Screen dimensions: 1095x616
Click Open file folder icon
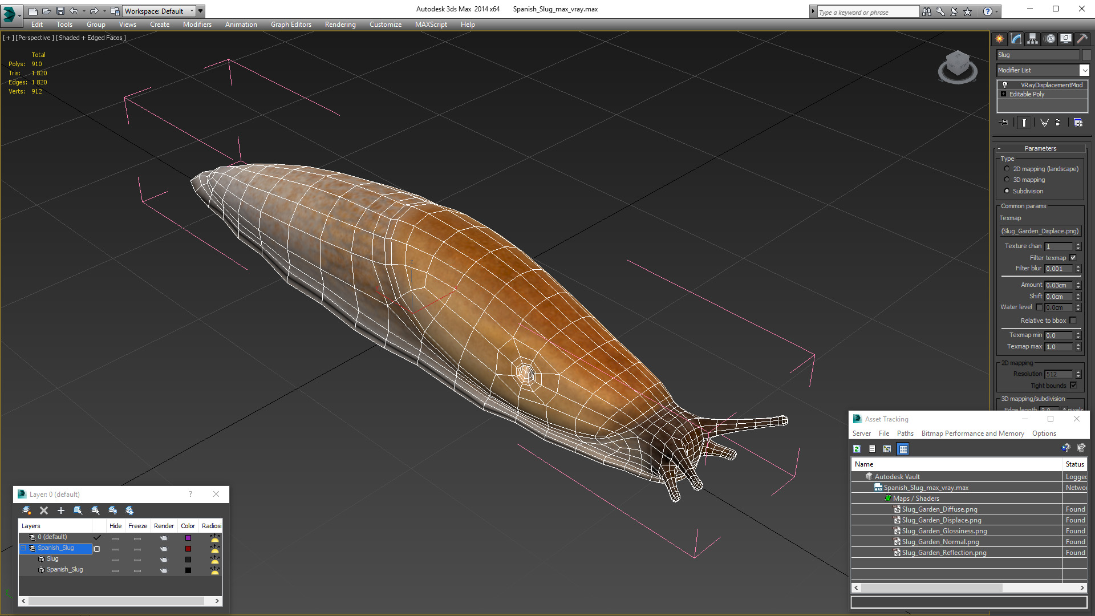[46, 11]
